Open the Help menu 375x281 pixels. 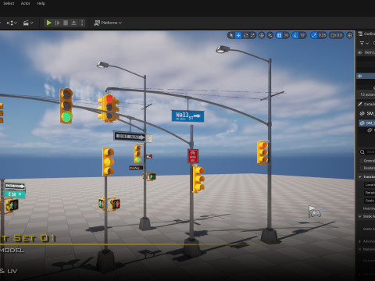click(41, 3)
